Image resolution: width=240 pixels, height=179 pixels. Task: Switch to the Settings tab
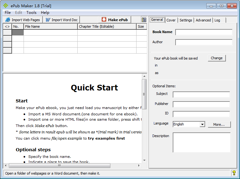(x=186, y=20)
